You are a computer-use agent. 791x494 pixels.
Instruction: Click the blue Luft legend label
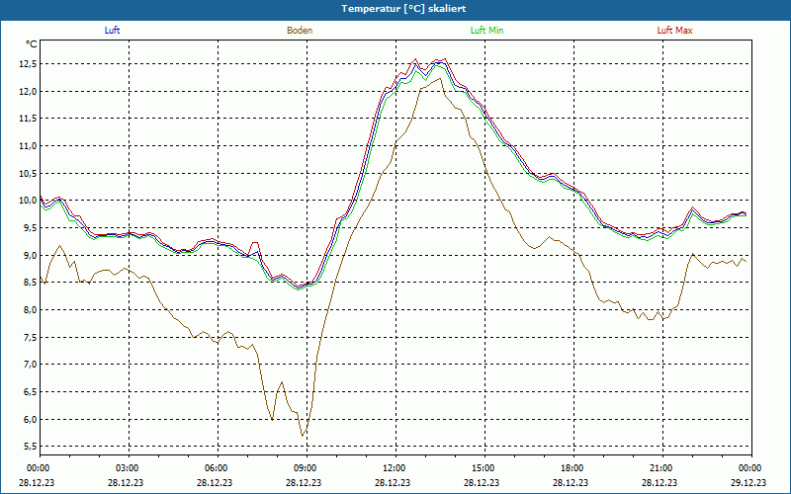pyautogui.click(x=112, y=31)
